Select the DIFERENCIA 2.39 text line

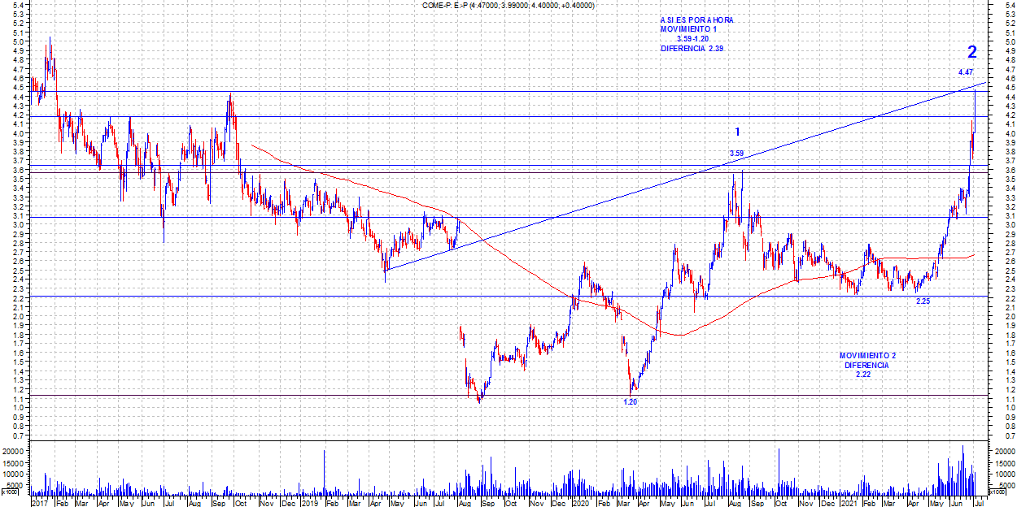691,49
